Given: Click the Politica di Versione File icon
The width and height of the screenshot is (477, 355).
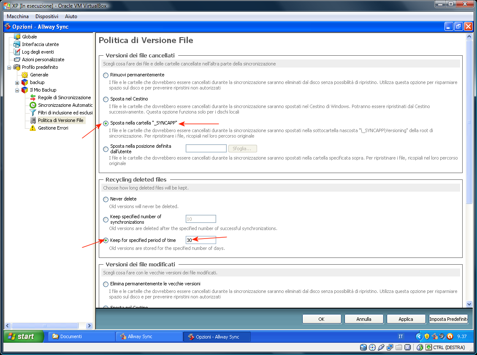Looking at the screenshot, I should click(33, 120).
